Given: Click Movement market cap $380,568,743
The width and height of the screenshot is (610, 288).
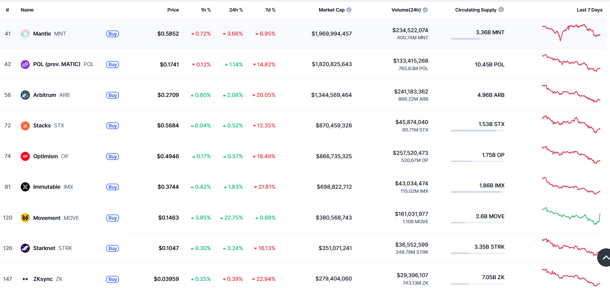Looking at the screenshot, I should click(334, 218).
